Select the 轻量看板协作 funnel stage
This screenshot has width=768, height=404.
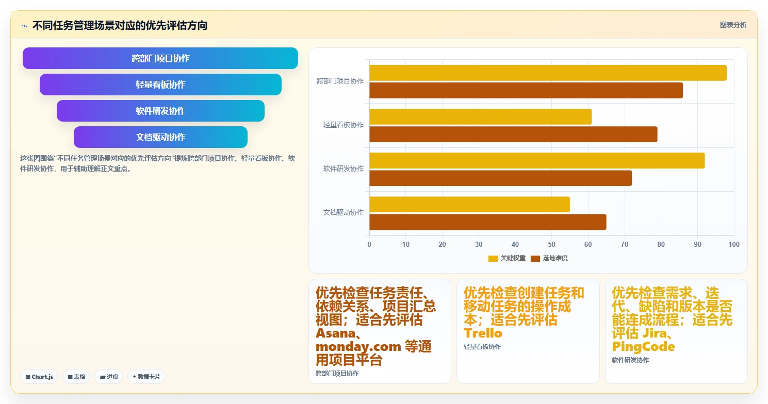pyautogui.click(x=160, y=85)
